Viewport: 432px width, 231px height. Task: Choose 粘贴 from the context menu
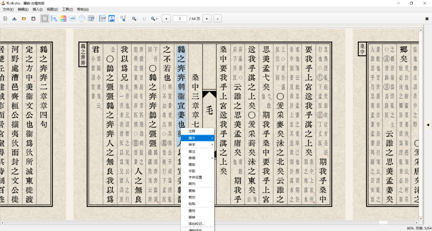[197, 204]
